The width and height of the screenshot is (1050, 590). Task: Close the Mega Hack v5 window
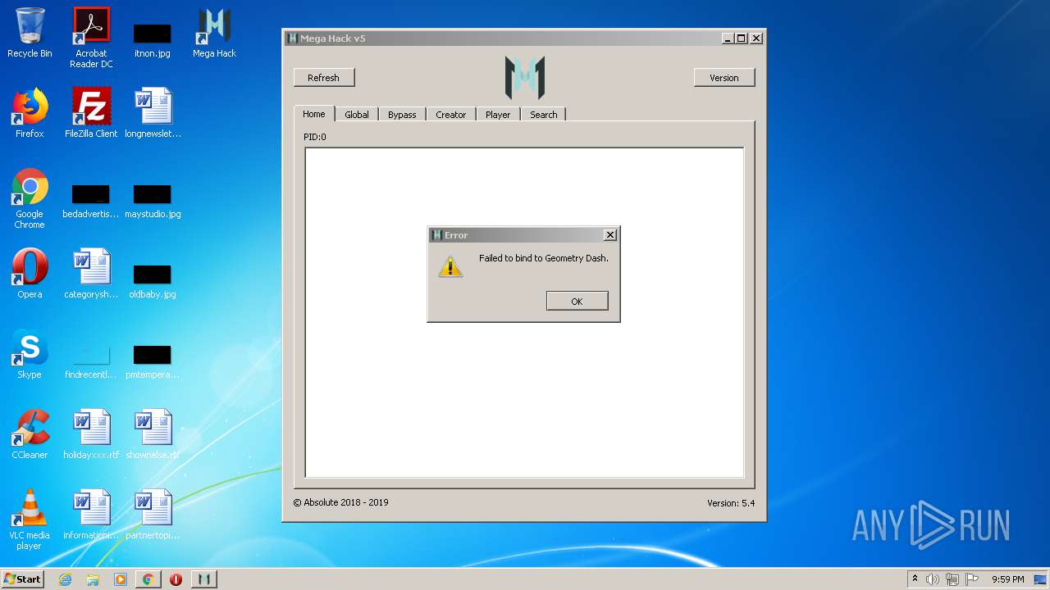[756, 39]
